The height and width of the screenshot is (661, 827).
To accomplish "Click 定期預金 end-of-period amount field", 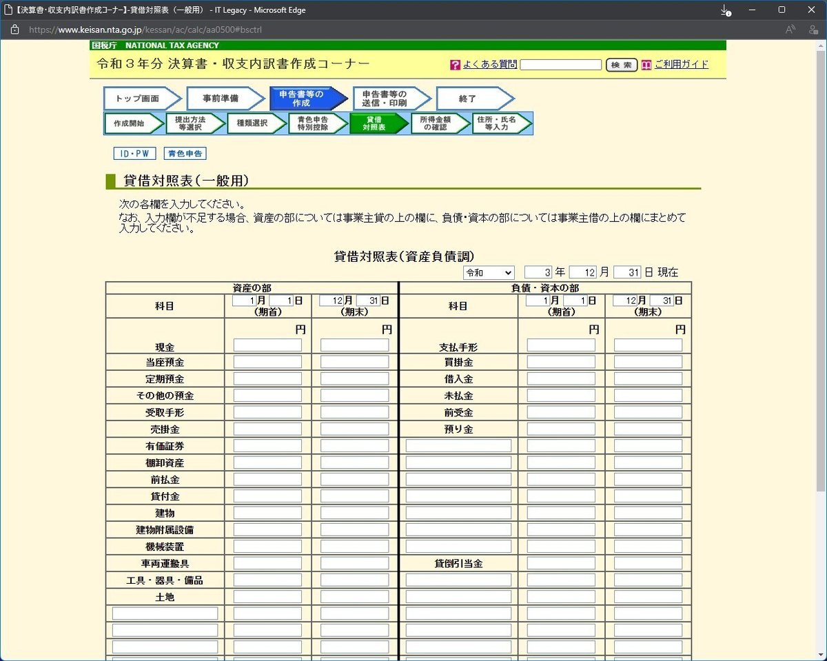I will tap(354, 378).
